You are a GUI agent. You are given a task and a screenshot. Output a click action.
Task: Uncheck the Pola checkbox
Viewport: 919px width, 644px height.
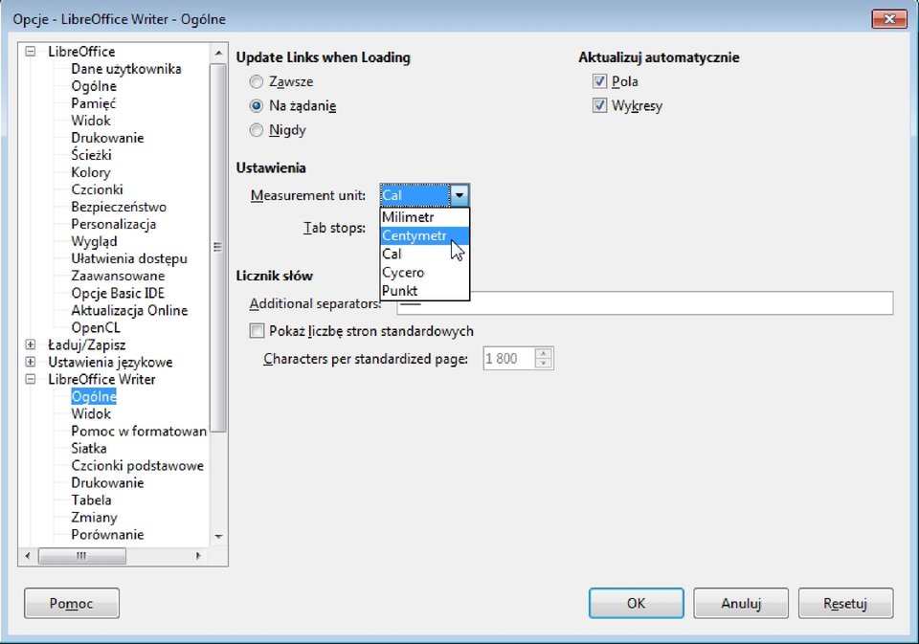(x=599, y=81)
